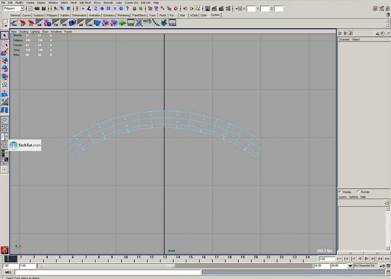Viewport: 391px width, 279px height.
Task: Play animation backwards
Action: click(360, 259)
